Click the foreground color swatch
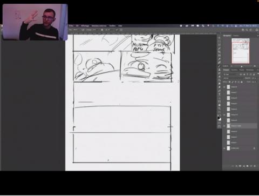259x196 pixels. tap(219, 118)
